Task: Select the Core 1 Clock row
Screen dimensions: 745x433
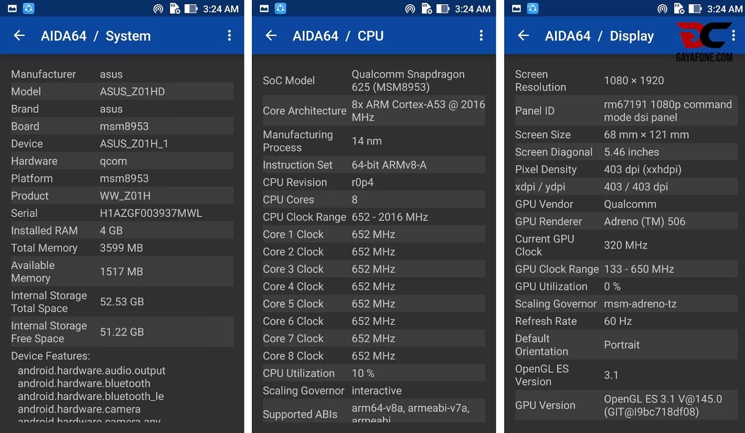Action: coord(374,234)
